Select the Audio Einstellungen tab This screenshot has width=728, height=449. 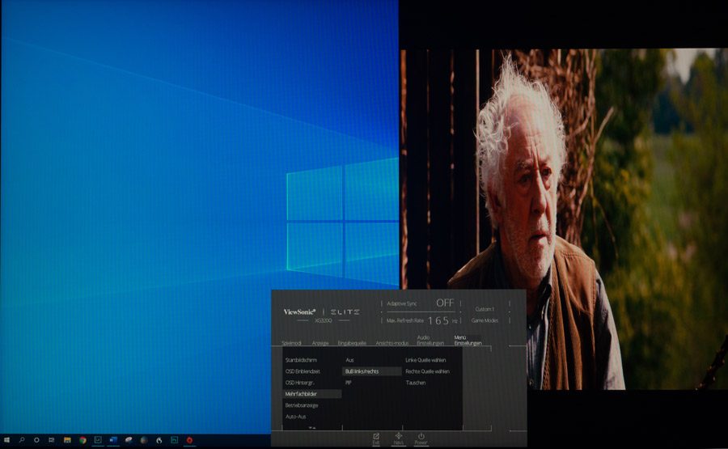point(430,340)
